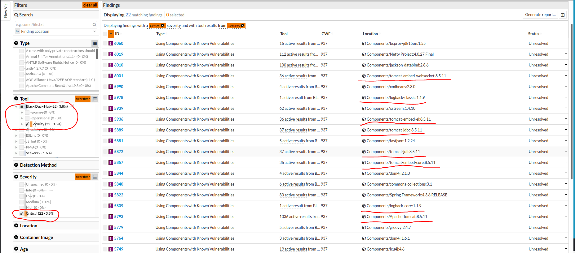Remove the Critical severity filter tag

coord(162,26)
